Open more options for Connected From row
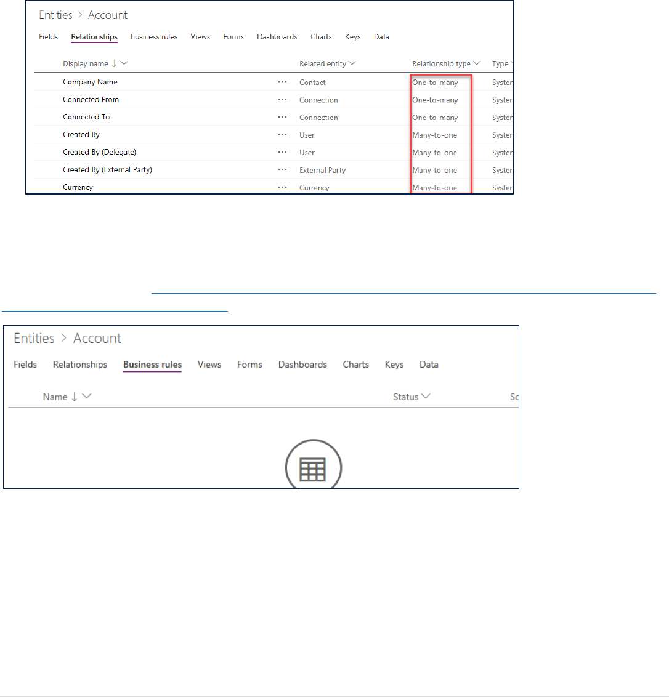Viewport: 669px width, 697px height. [283, 100]
